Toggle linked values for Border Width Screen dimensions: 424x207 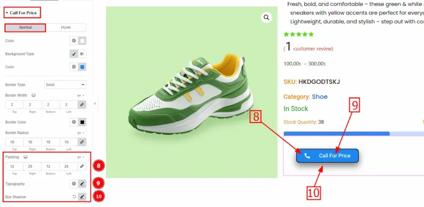coord(82,105)
